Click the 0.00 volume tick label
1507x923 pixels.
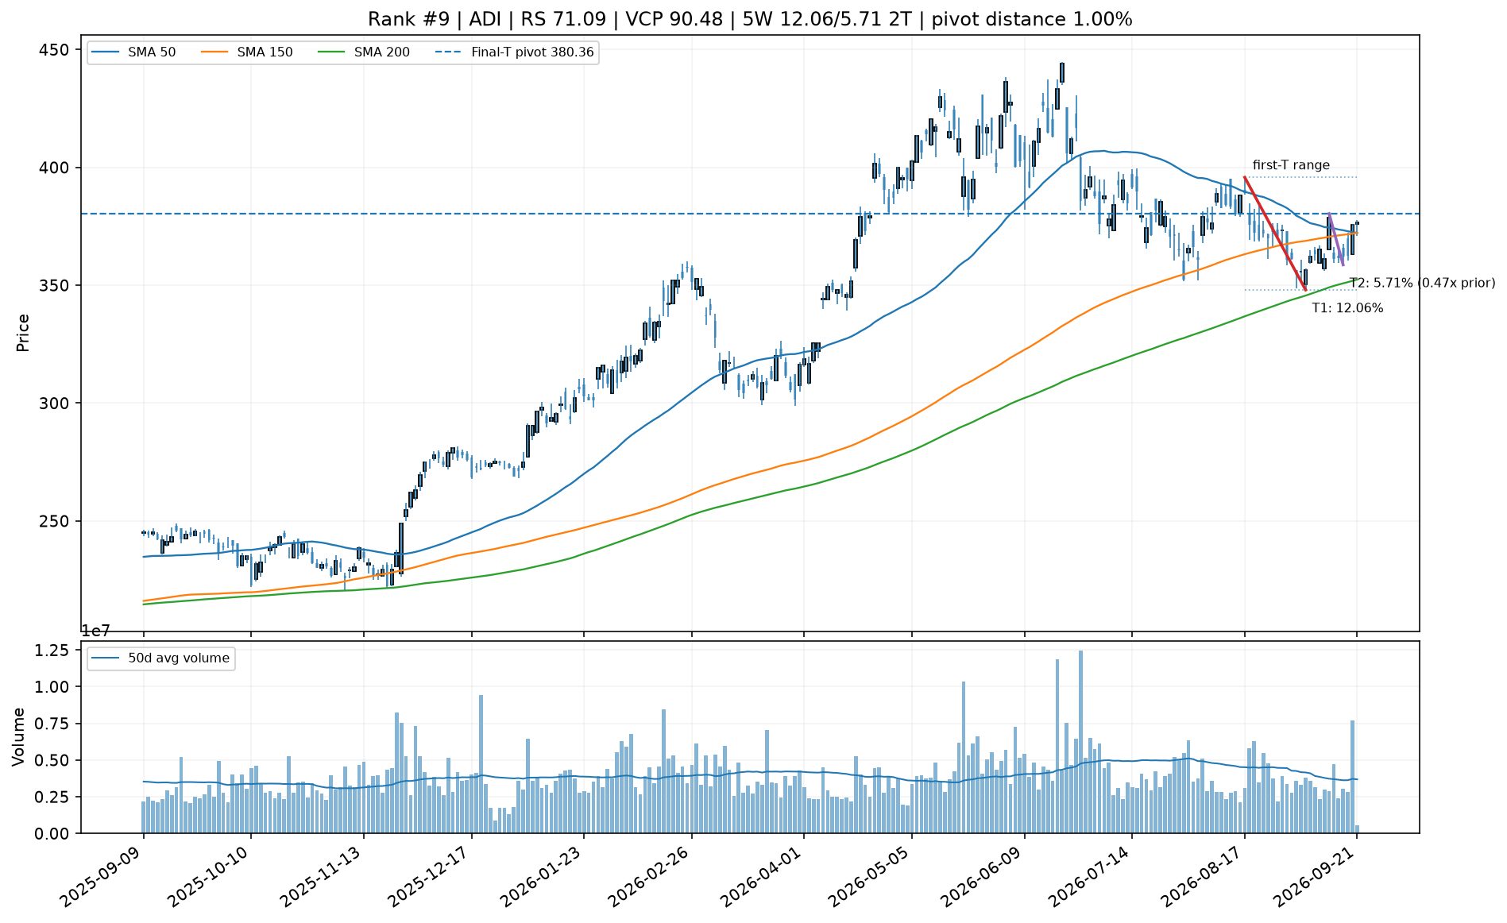[52, 833]
